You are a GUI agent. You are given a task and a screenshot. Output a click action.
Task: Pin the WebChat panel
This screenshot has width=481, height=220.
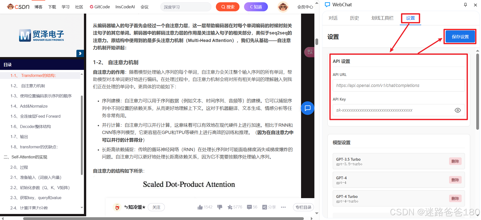tap(465, 5)
